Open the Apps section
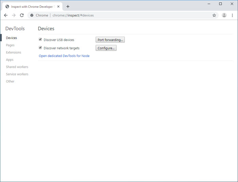This screenshot has height=182, width=238. (10, 60)
